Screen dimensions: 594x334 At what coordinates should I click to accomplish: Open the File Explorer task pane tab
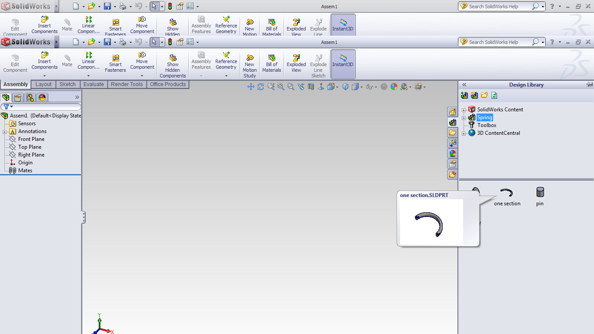click(x=453, y=133)
